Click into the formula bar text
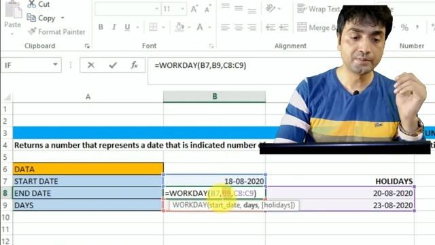This screenshot has height=245, width=435. [201, 65]
